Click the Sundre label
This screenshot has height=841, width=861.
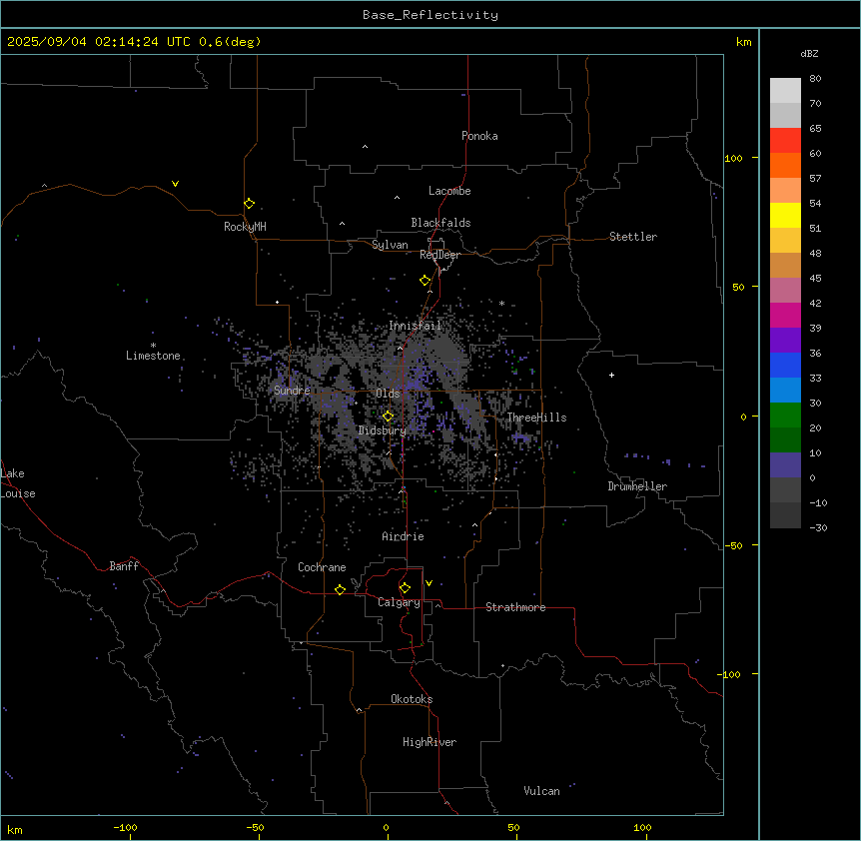292,391
